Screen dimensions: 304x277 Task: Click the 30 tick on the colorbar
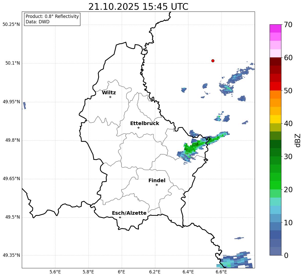coord(288,157)
